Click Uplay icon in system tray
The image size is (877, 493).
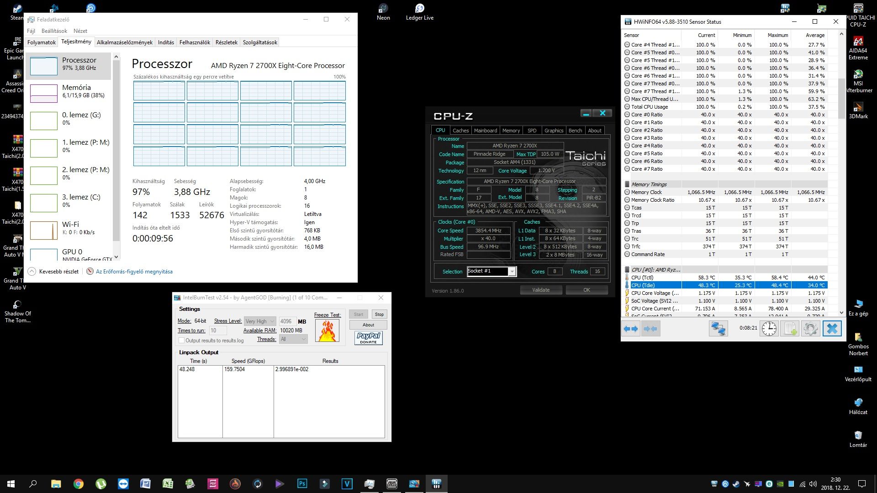[x=725, y=484]
